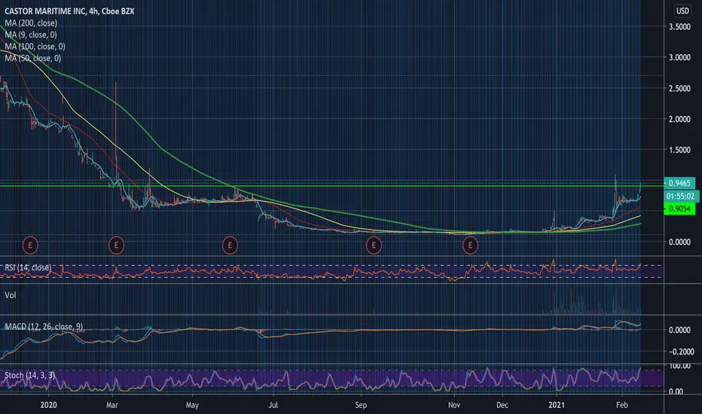Click the 0.9465 current price label
The height and width of the screenshot is (414, 702).
[679, 183]
